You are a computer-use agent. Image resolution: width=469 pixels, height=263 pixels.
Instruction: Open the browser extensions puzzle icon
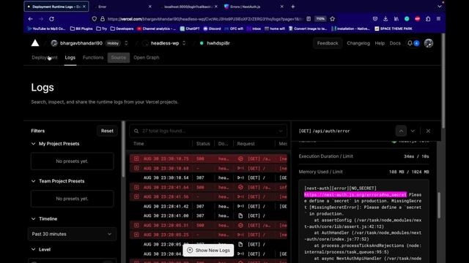tap(428, 19)
